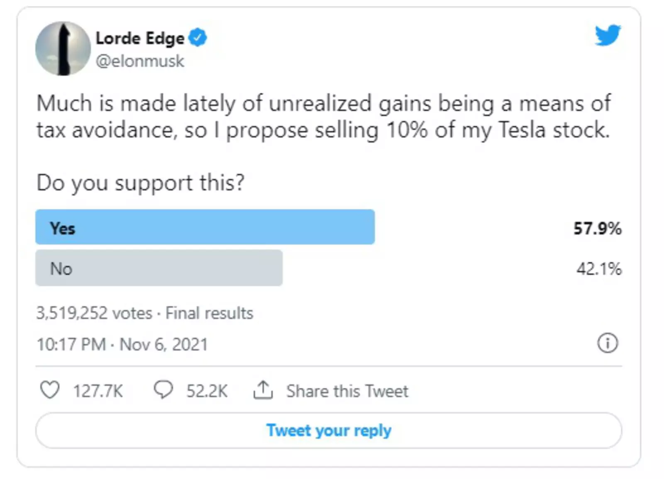
Task: Click the 57.9% poll percentage
Action: point(597,228)
